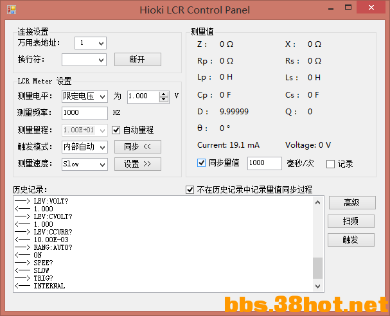Image resolution: width=390 pixels, height=316 pixels.
Task: Click the sync interval field 1000 毫秒/次
Action: [x=265, y=163]
